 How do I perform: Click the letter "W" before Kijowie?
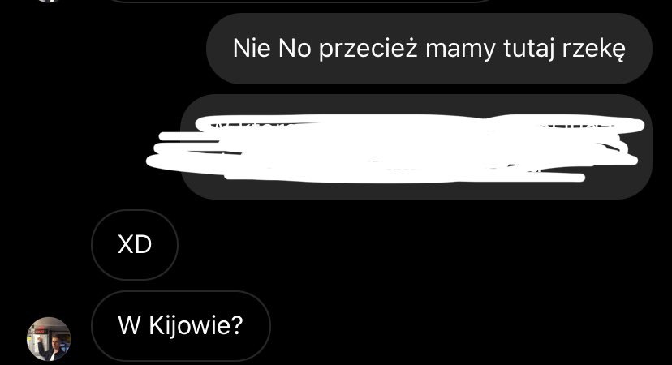point(129,325)
